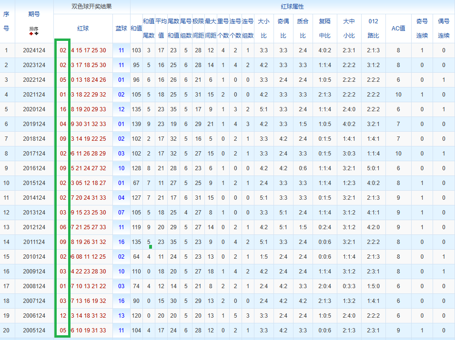Click the 连号个数 column header
The width and height of the screenshot is (455, 340).
pos(235,29)
